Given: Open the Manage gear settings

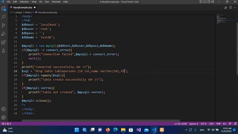Looking at the screenshot, I should click(x=3, y=118).
